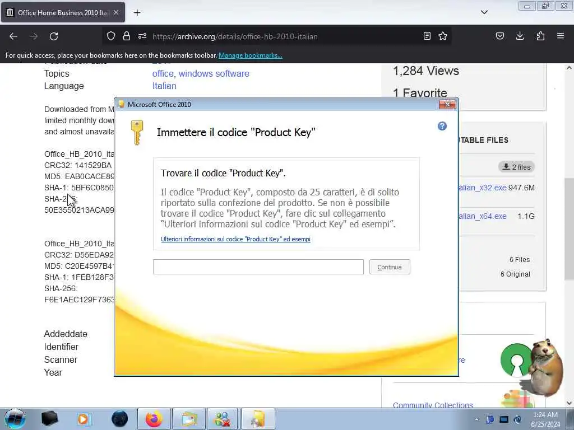Viewport: 574px width, 430px height.
Task: Open the dark globe taskbar icon
Action: tap(120, 419)
